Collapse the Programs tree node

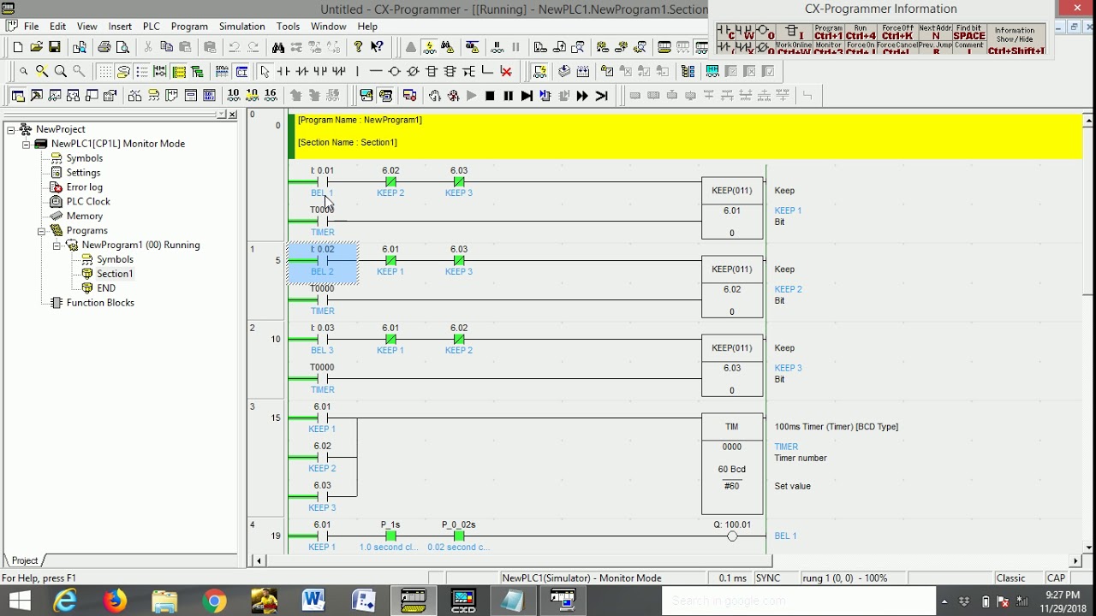(41, 231)
